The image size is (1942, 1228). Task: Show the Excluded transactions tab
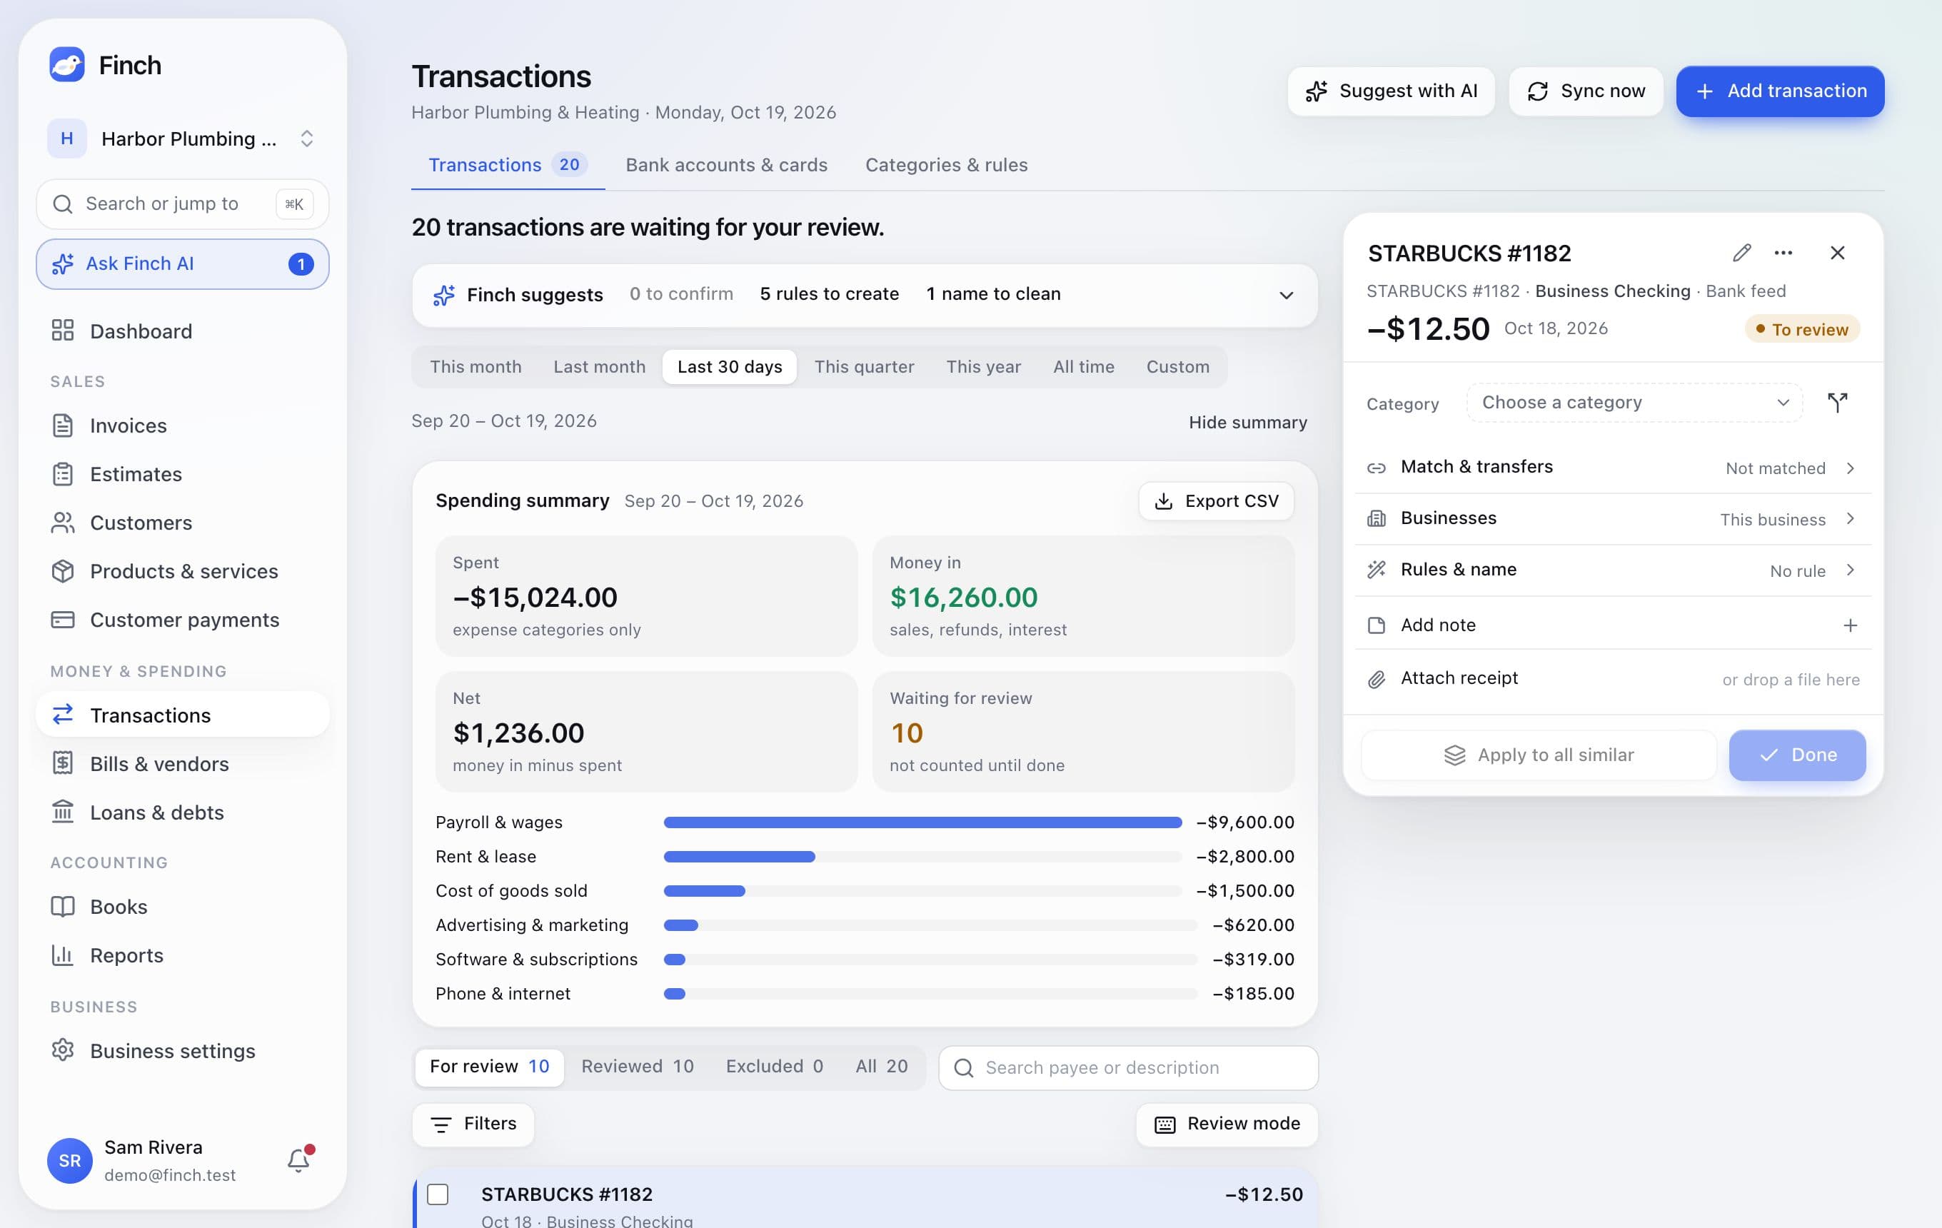tap(774, 1067)
